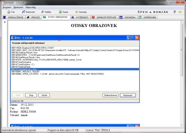Click the Vytíženost tab icon
The width and height of the screenshot is (186, 133).
[73, 17]
